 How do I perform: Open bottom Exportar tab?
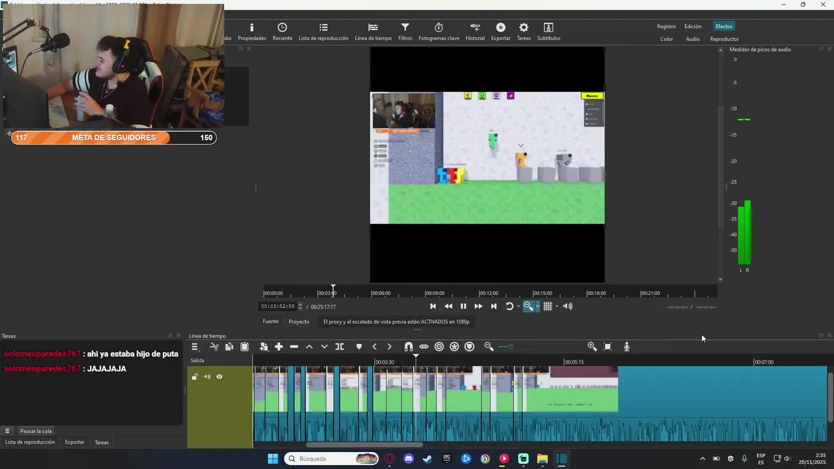(74, 442)
